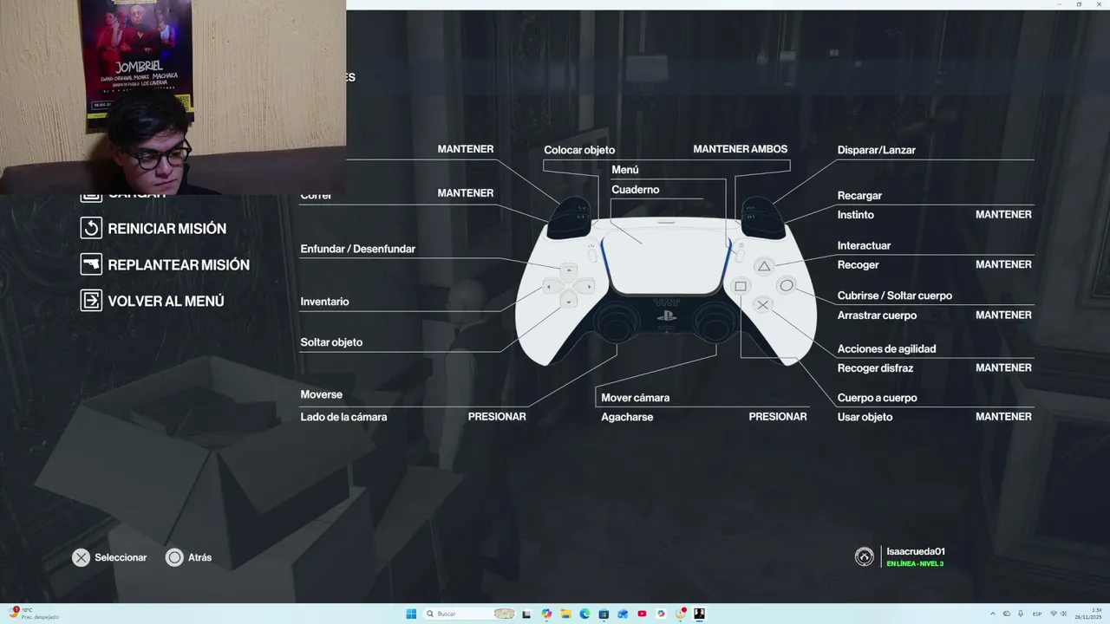Open the taskbar clock and date
Viewport: 1110px width, 624px height.
coord(1090,614)
